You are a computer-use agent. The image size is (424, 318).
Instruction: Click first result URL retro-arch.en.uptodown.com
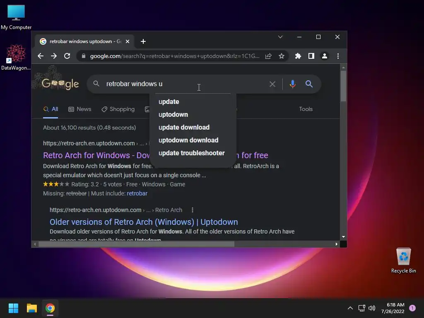tap(89, 143)
